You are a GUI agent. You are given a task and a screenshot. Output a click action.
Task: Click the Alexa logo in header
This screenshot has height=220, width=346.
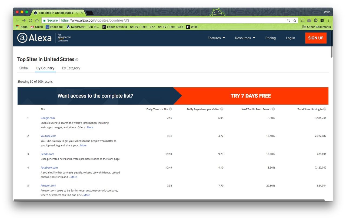(x=35, y=38)
